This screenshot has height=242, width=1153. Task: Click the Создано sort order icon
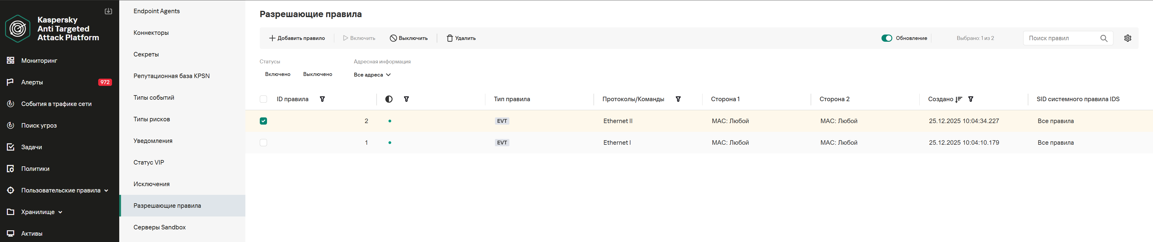coord(958,99)
